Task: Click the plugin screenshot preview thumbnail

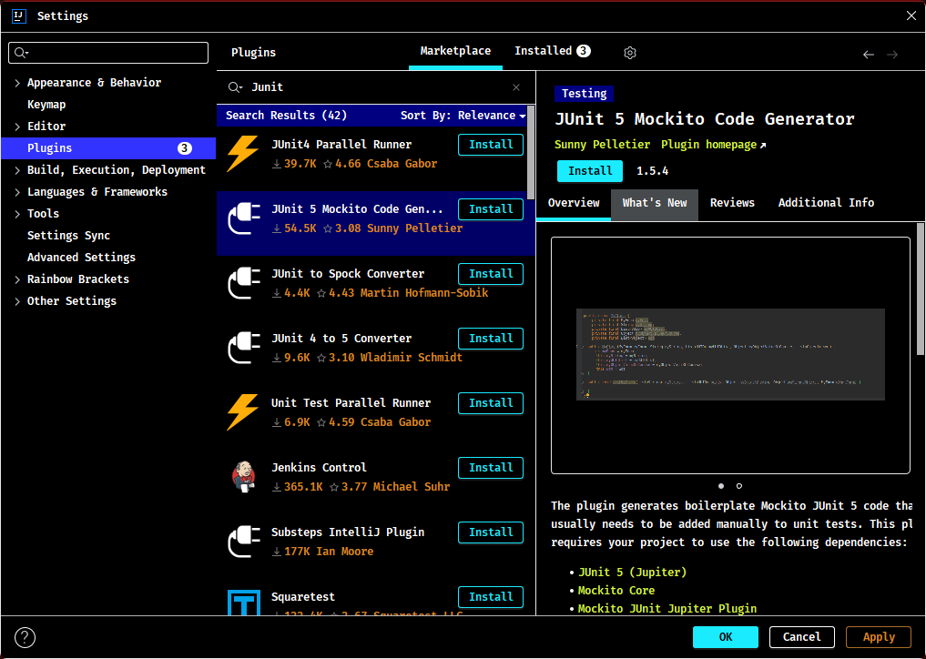Action: click(730, 354)
